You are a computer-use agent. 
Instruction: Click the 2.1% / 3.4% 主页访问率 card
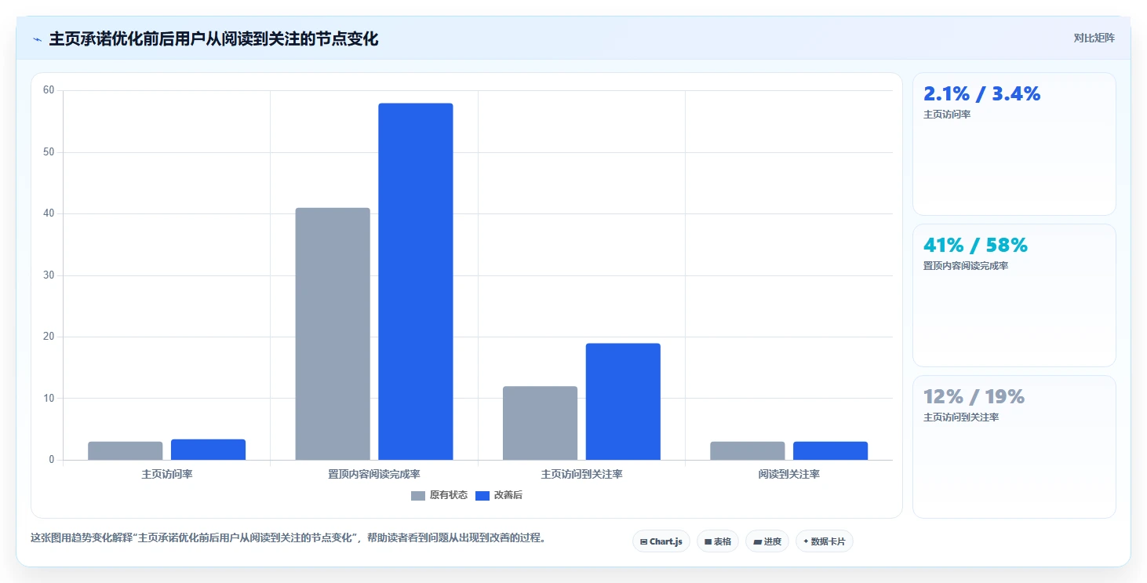(1014, 144)
